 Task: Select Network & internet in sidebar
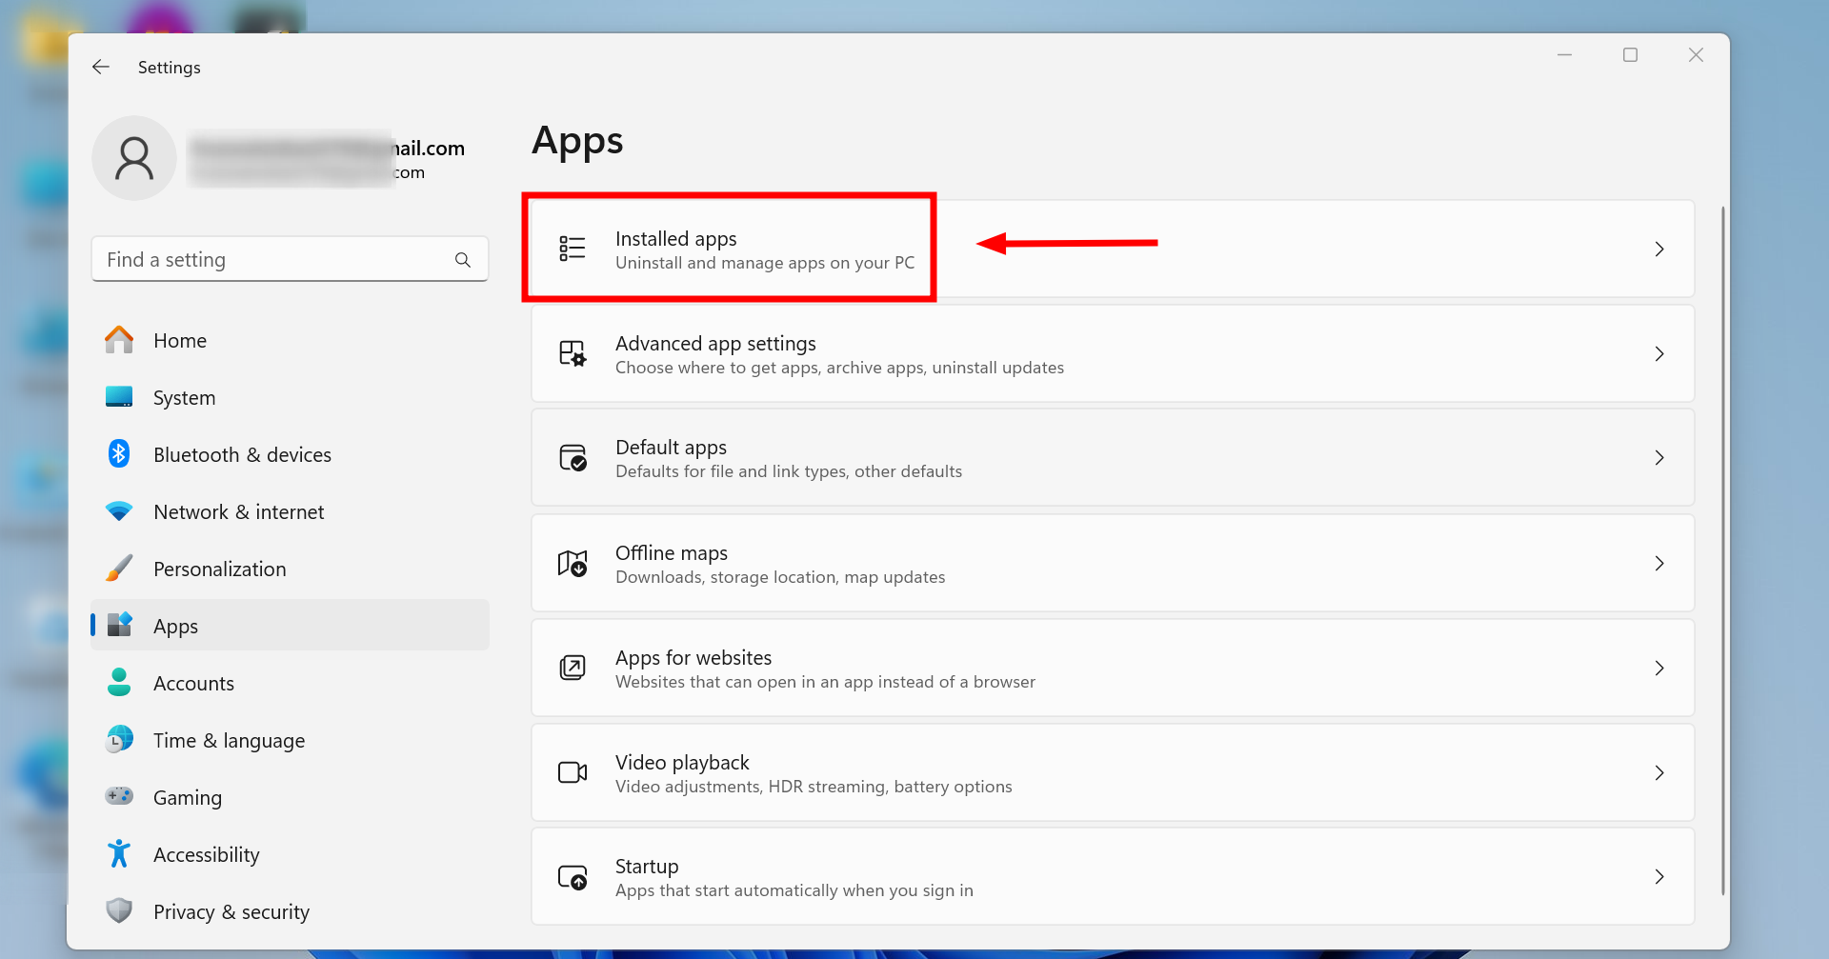238,512
